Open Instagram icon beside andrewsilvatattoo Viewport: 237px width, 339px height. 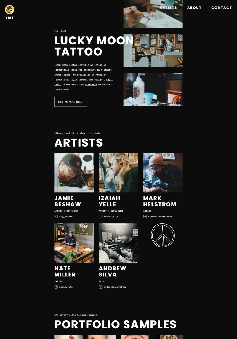click(x=100, y=287)
